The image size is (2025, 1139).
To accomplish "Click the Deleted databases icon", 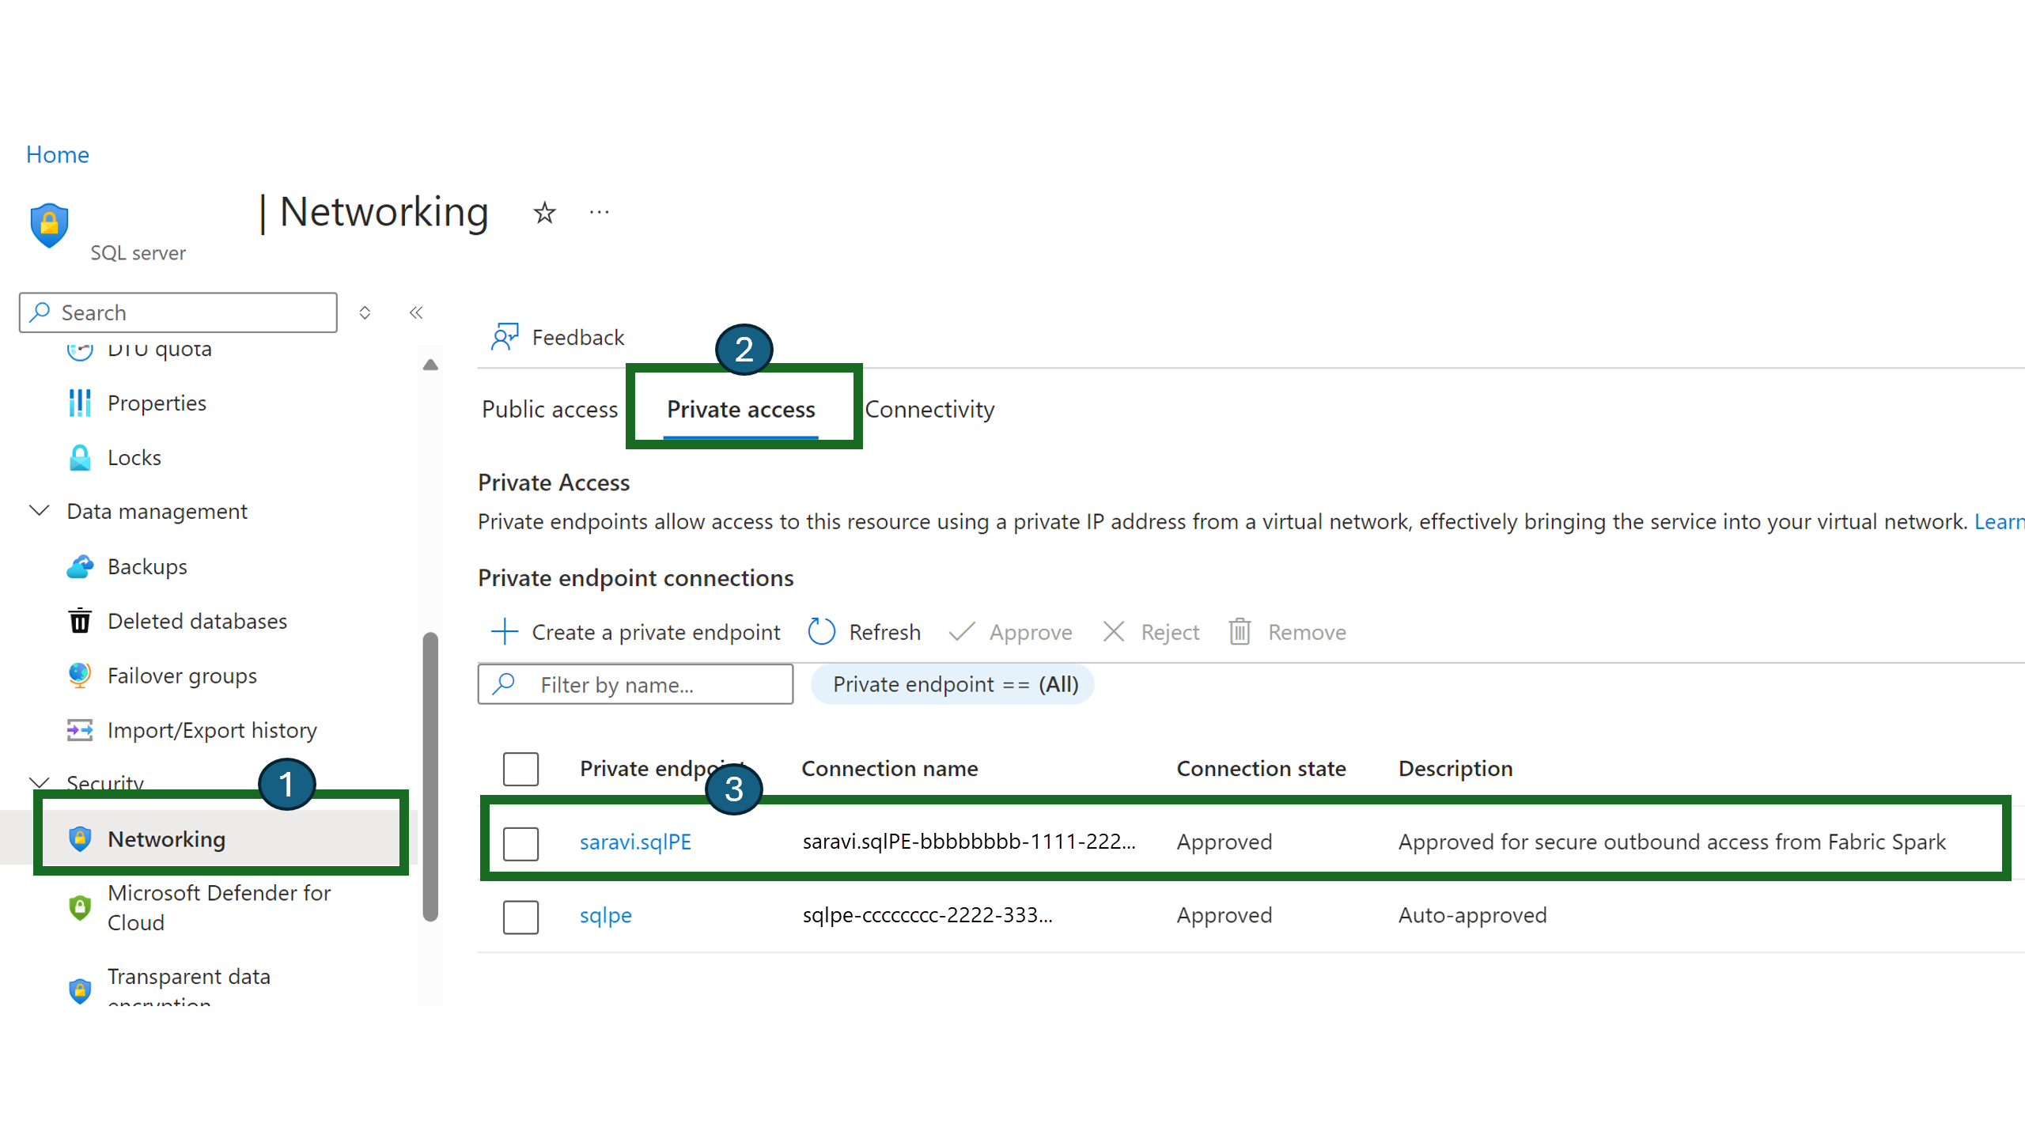I will 78,620.
